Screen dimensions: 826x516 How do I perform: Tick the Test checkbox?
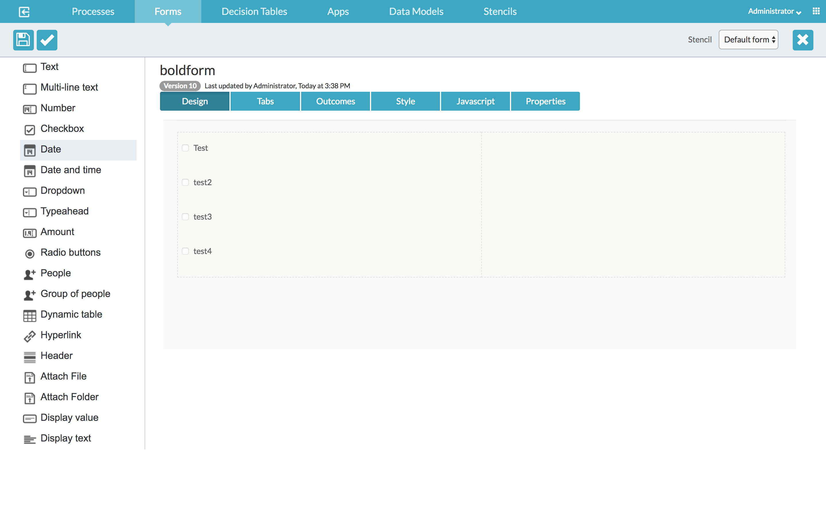(x=185, y=148)
